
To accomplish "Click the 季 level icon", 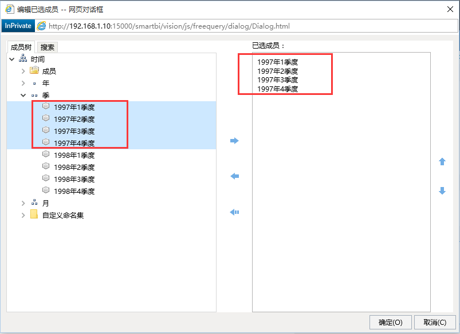I will pyautogui.click(x=34, y=96).
